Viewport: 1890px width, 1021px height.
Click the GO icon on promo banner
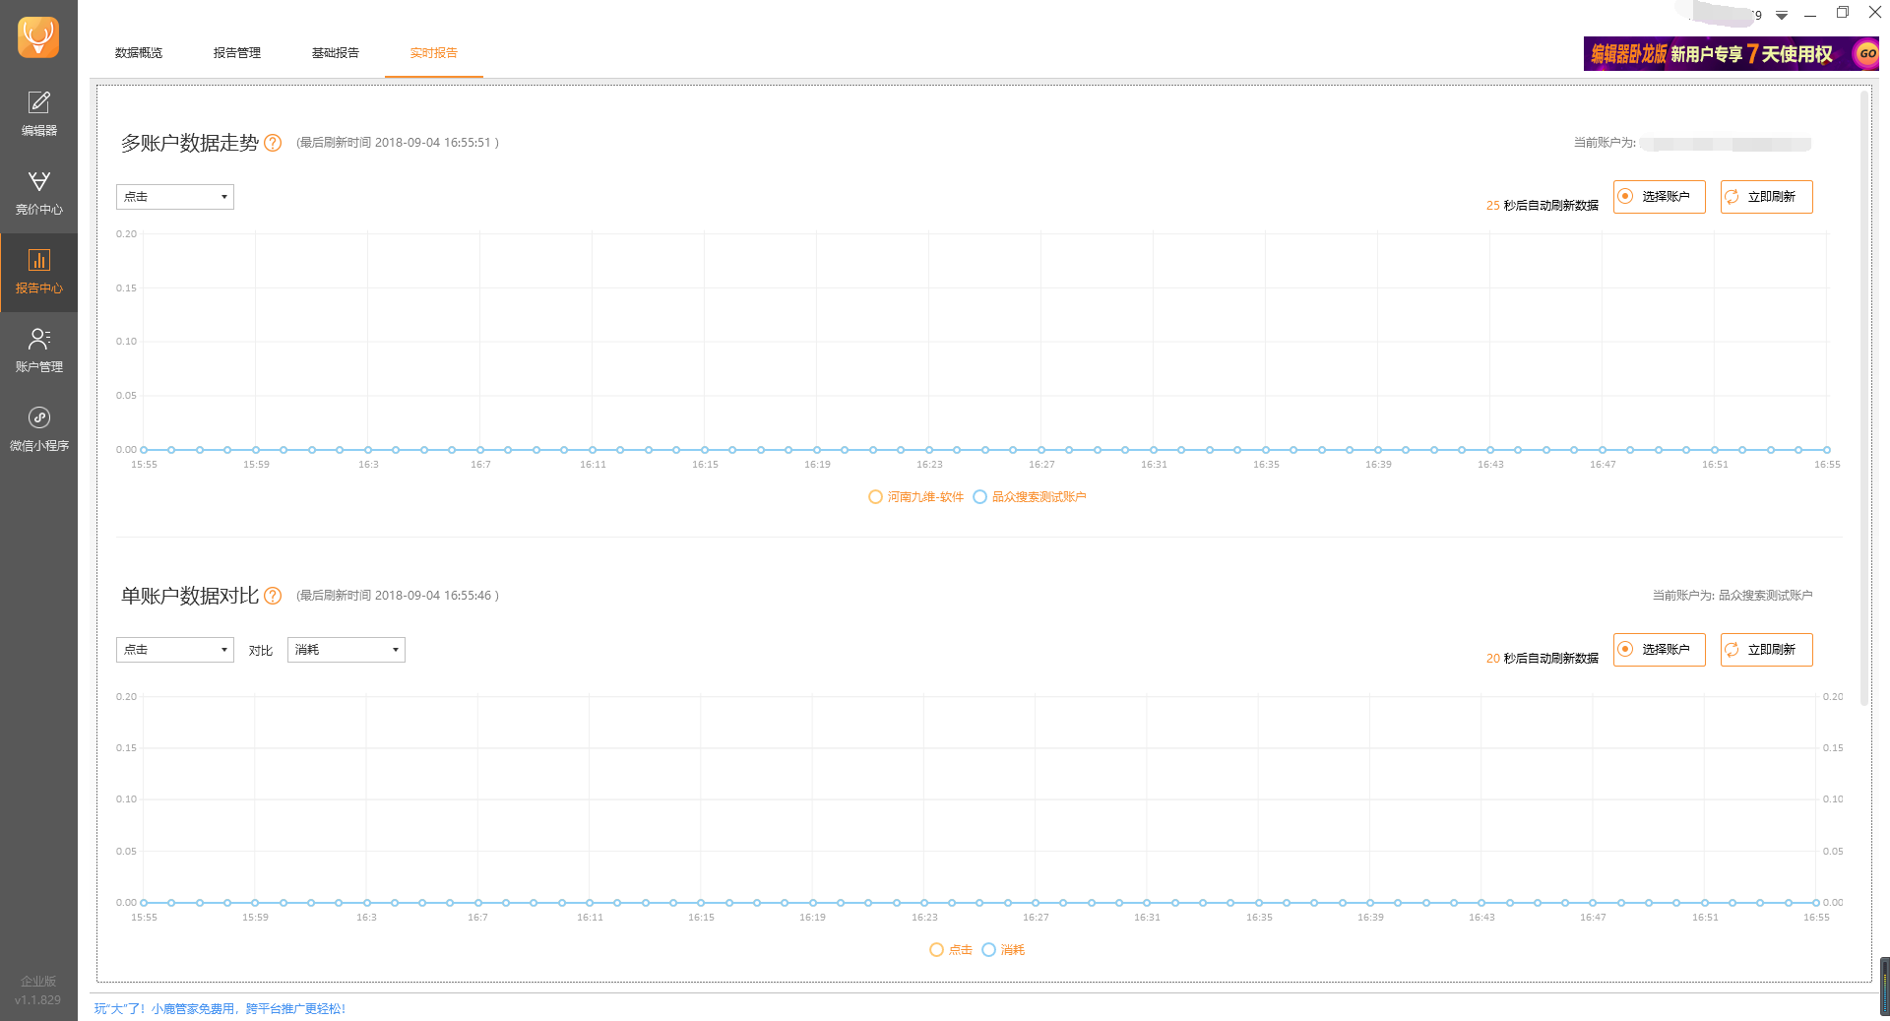click(x=1866, y=53)
